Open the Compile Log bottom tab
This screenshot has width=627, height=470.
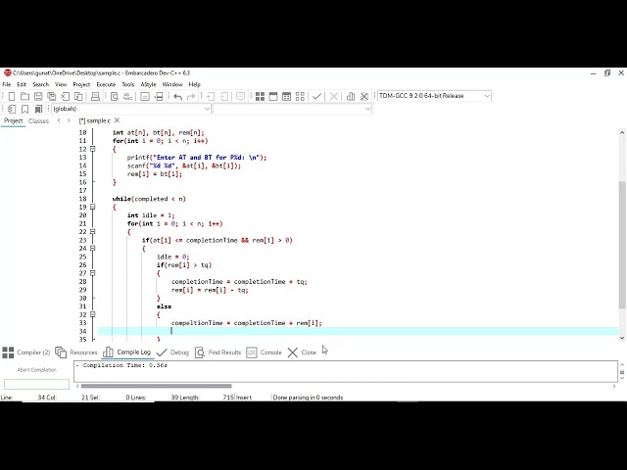(x=126, y=352)
